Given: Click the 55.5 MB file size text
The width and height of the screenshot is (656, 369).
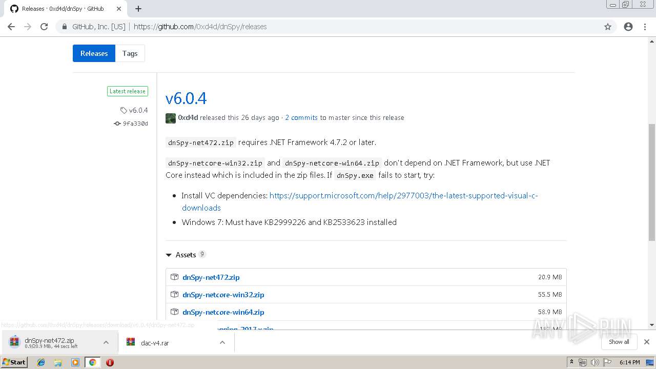Looking at the screenshot, I should click(550, 295).
